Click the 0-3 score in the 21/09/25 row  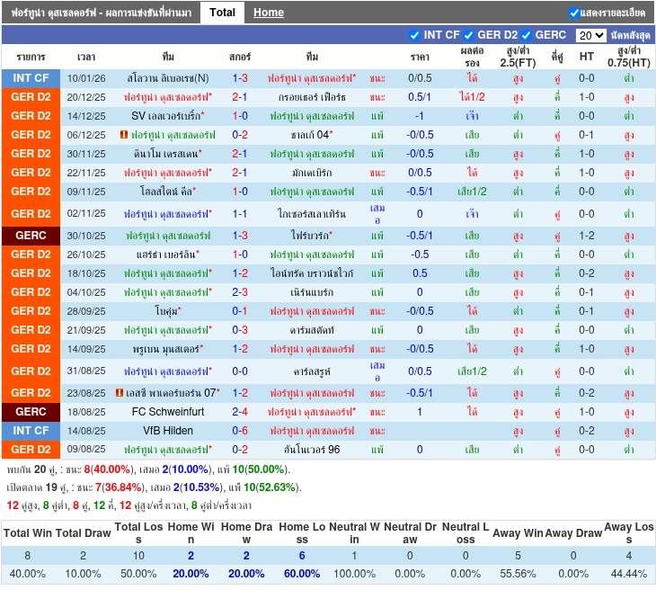click(x=240, y=330)
